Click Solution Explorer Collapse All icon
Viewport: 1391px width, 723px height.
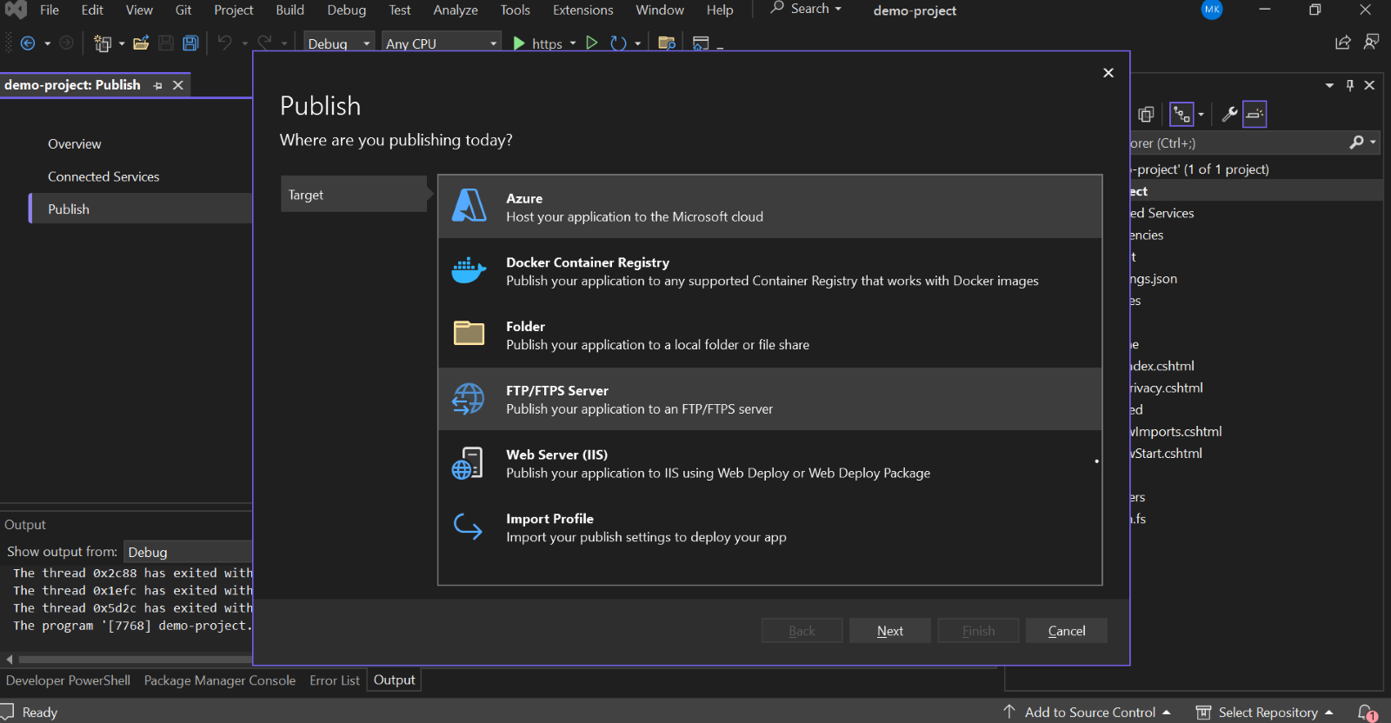click(x=1146, y=114)
